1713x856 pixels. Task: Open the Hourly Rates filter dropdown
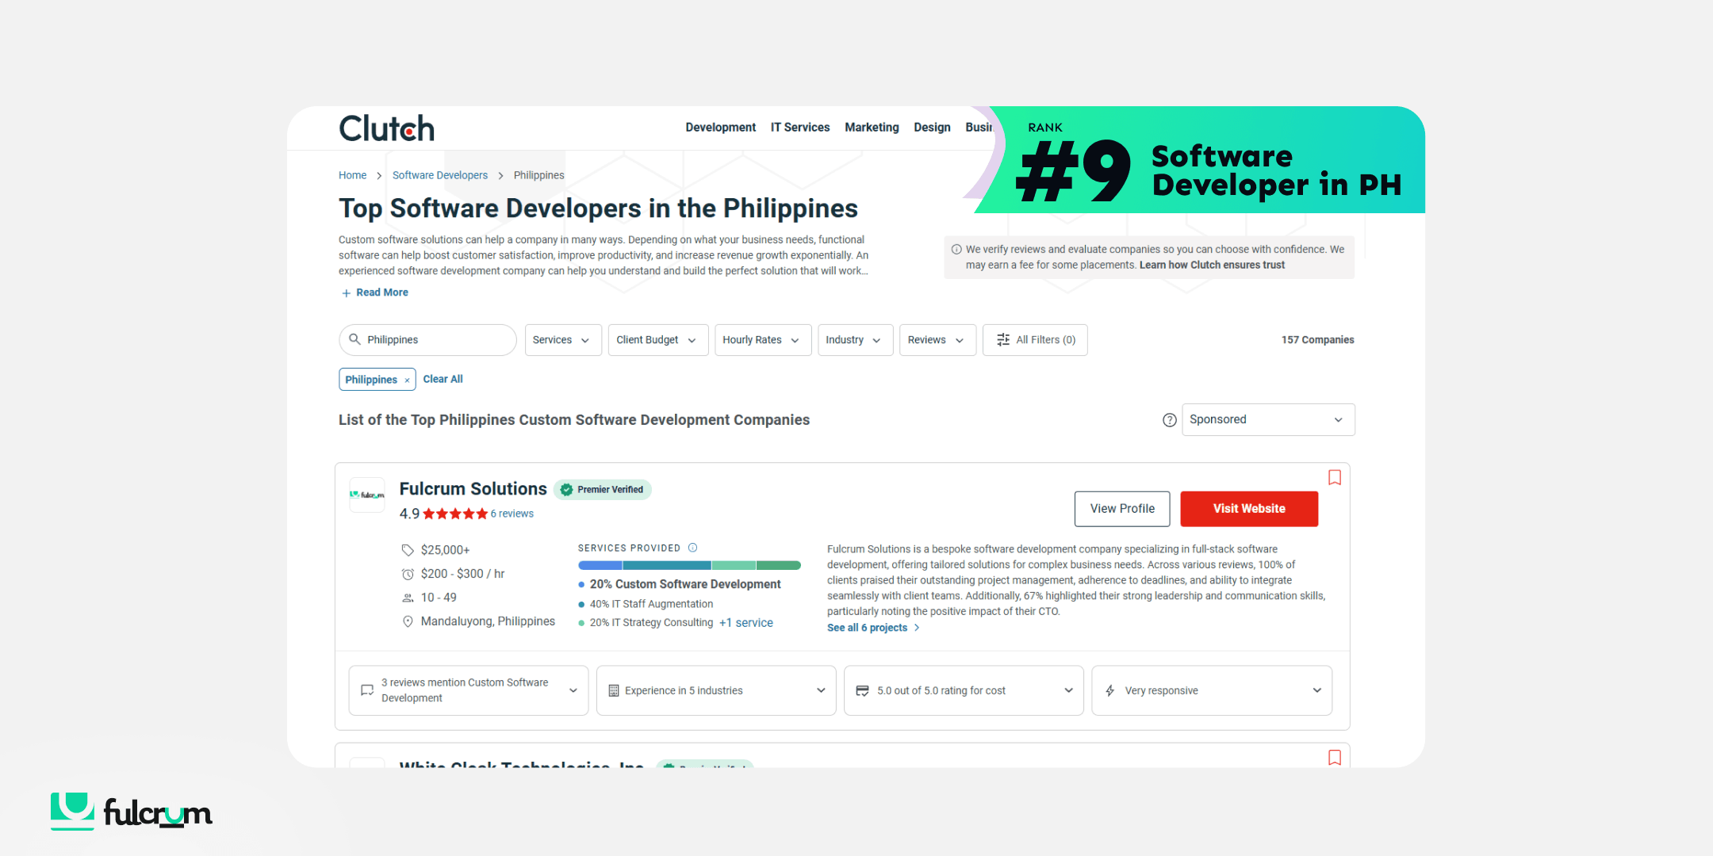(x=763, y=340)
